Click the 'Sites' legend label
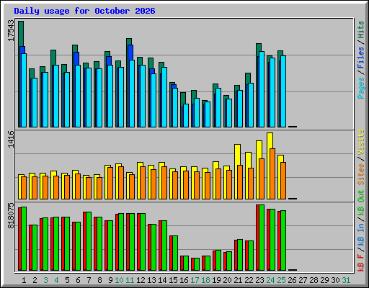Image resolution: width=369 pixels, height=288 pixels. click(360, 174)
